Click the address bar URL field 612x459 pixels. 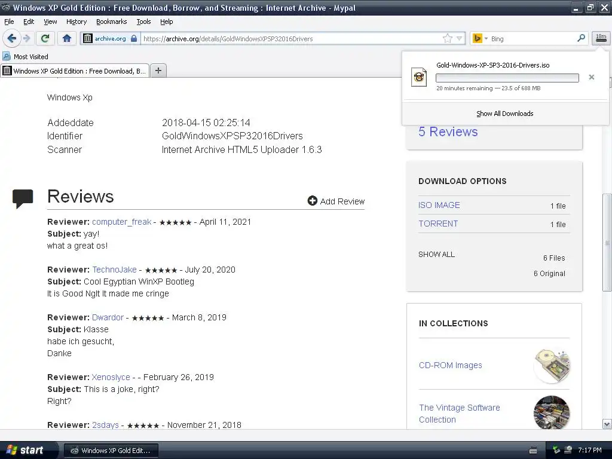[291, 38]
